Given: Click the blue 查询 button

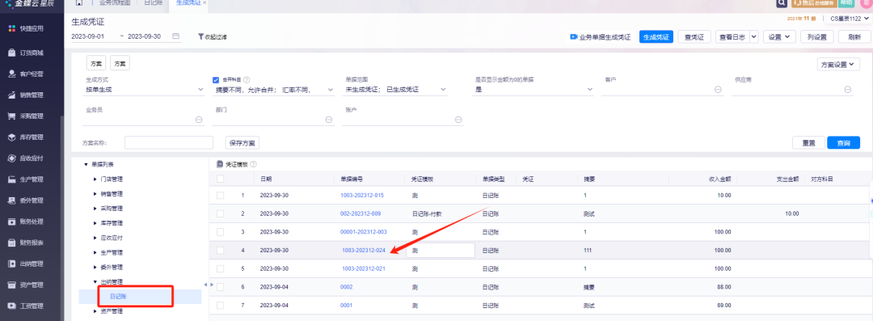Looking at the screenshot, I should pyautogui.click(x=843, y=142).
